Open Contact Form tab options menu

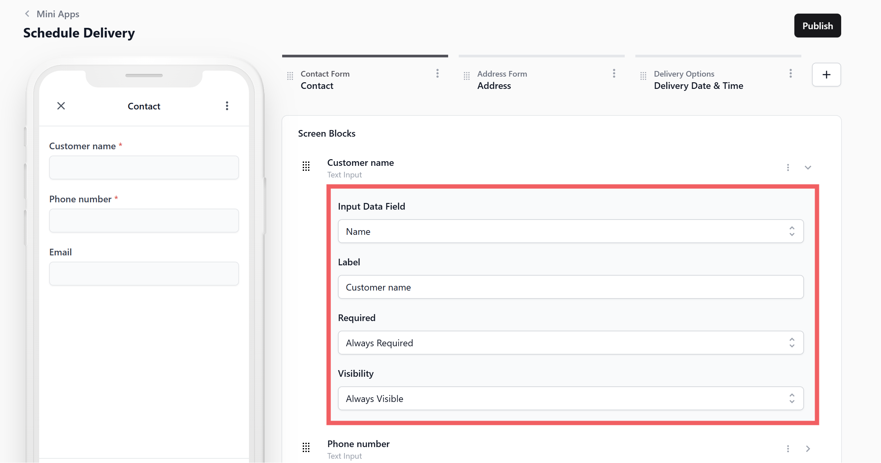pos(437,74)
